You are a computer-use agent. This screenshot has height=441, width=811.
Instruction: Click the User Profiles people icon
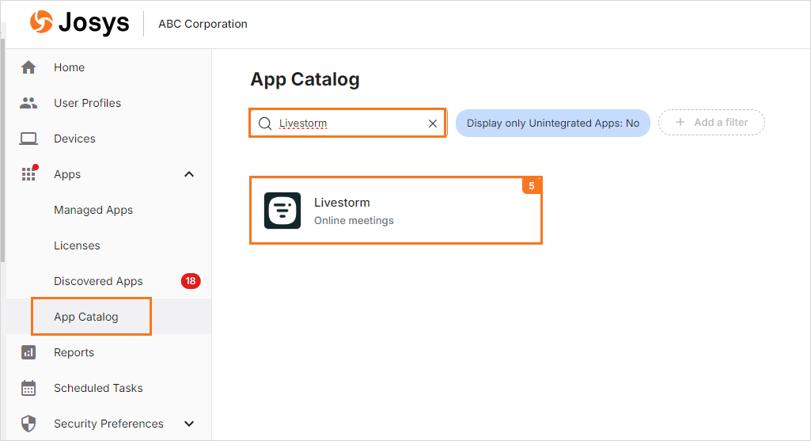pos(28,103)
